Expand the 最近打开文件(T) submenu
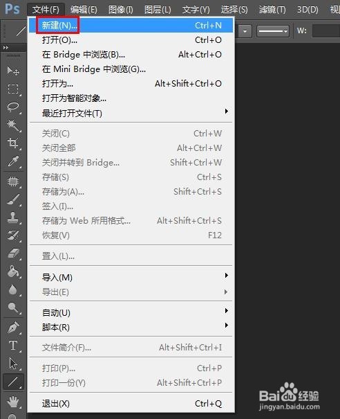This screenshot has width=340, height=419. [x=131, y=113]
